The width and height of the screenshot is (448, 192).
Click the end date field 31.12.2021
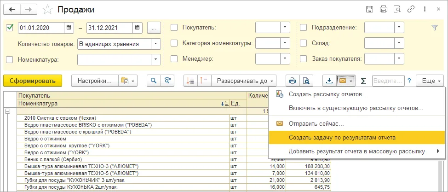[x=110, y=28]
